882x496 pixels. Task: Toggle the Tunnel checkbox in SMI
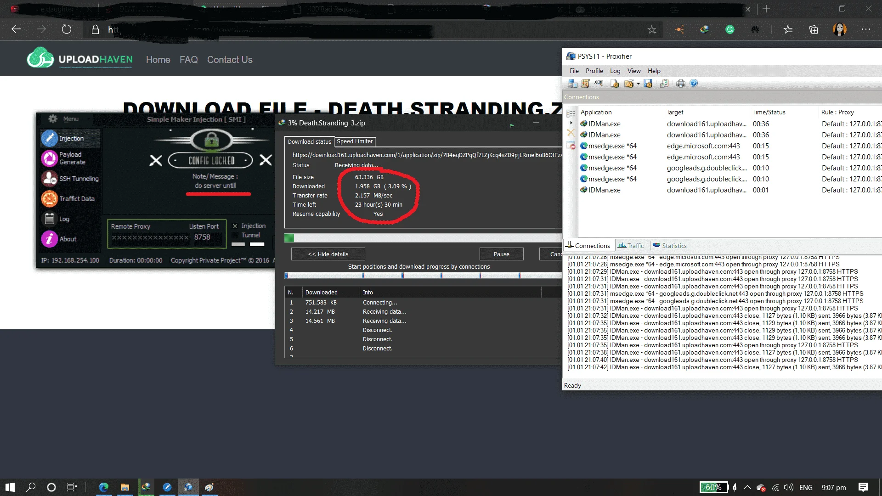[x=235, y=235]
